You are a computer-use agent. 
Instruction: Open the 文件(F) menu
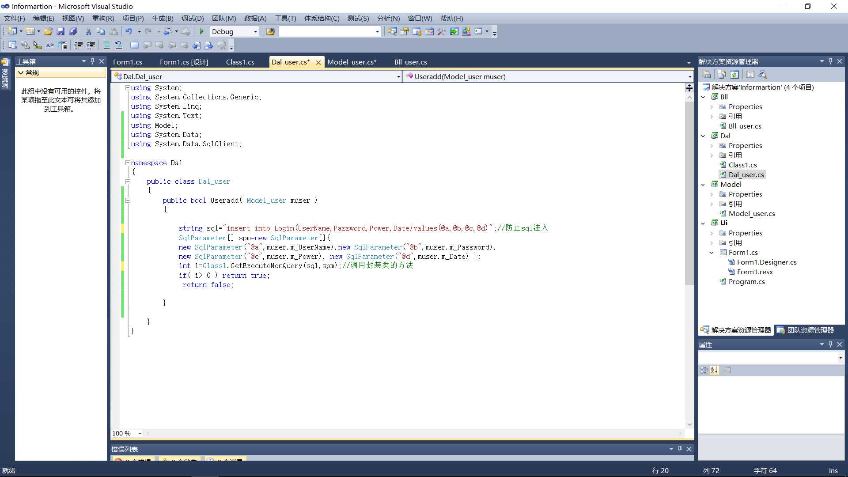click(x=15, y=19)
